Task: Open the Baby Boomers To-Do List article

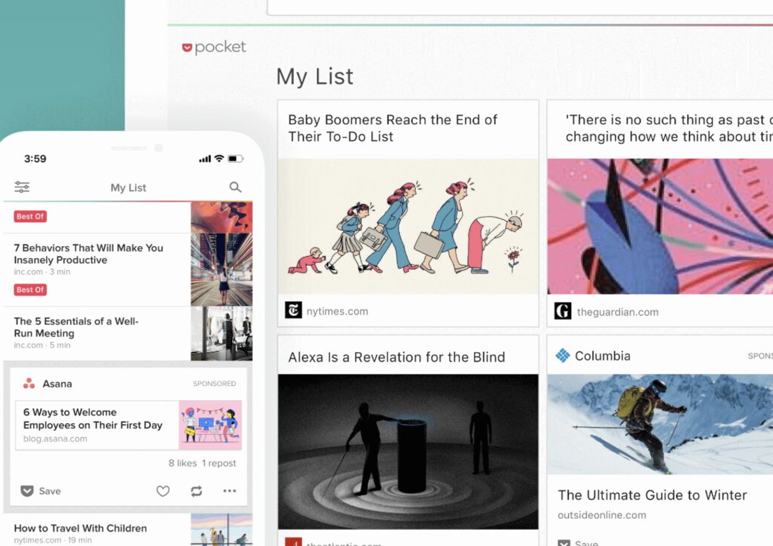Action: [x=392, y=128]
